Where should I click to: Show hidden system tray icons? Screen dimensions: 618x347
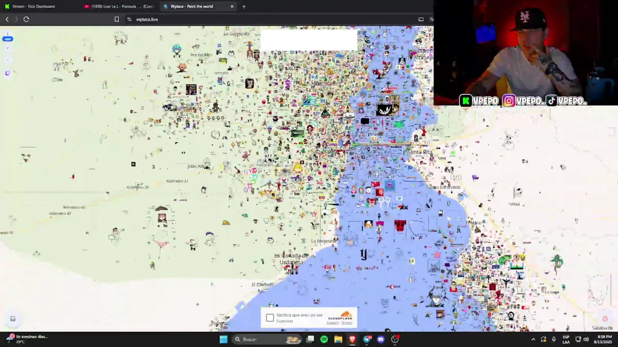(533, 339)
